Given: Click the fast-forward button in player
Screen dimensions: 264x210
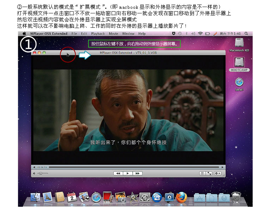Looking at the screenshot, I should click(137, 173).
